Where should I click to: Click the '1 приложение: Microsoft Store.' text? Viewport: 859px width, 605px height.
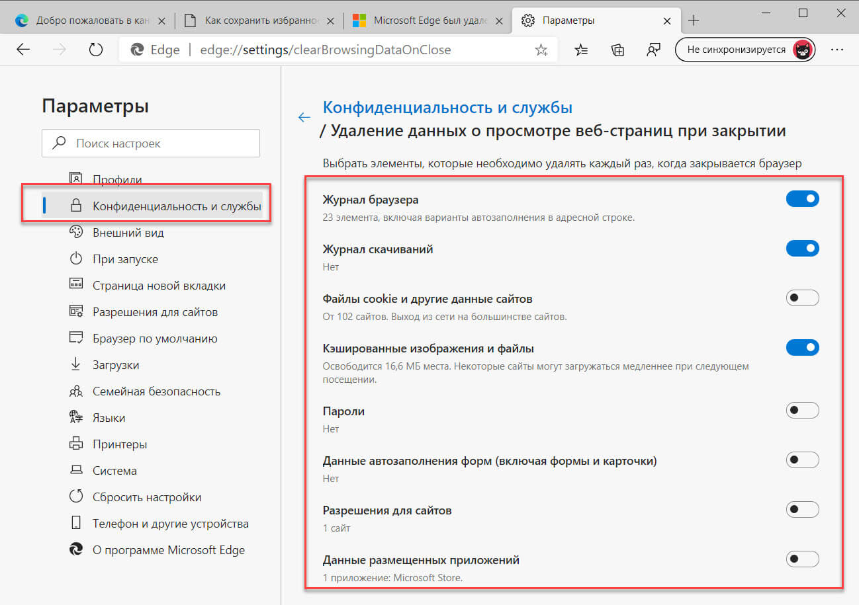pyautogui.click(x=392, y=578)
